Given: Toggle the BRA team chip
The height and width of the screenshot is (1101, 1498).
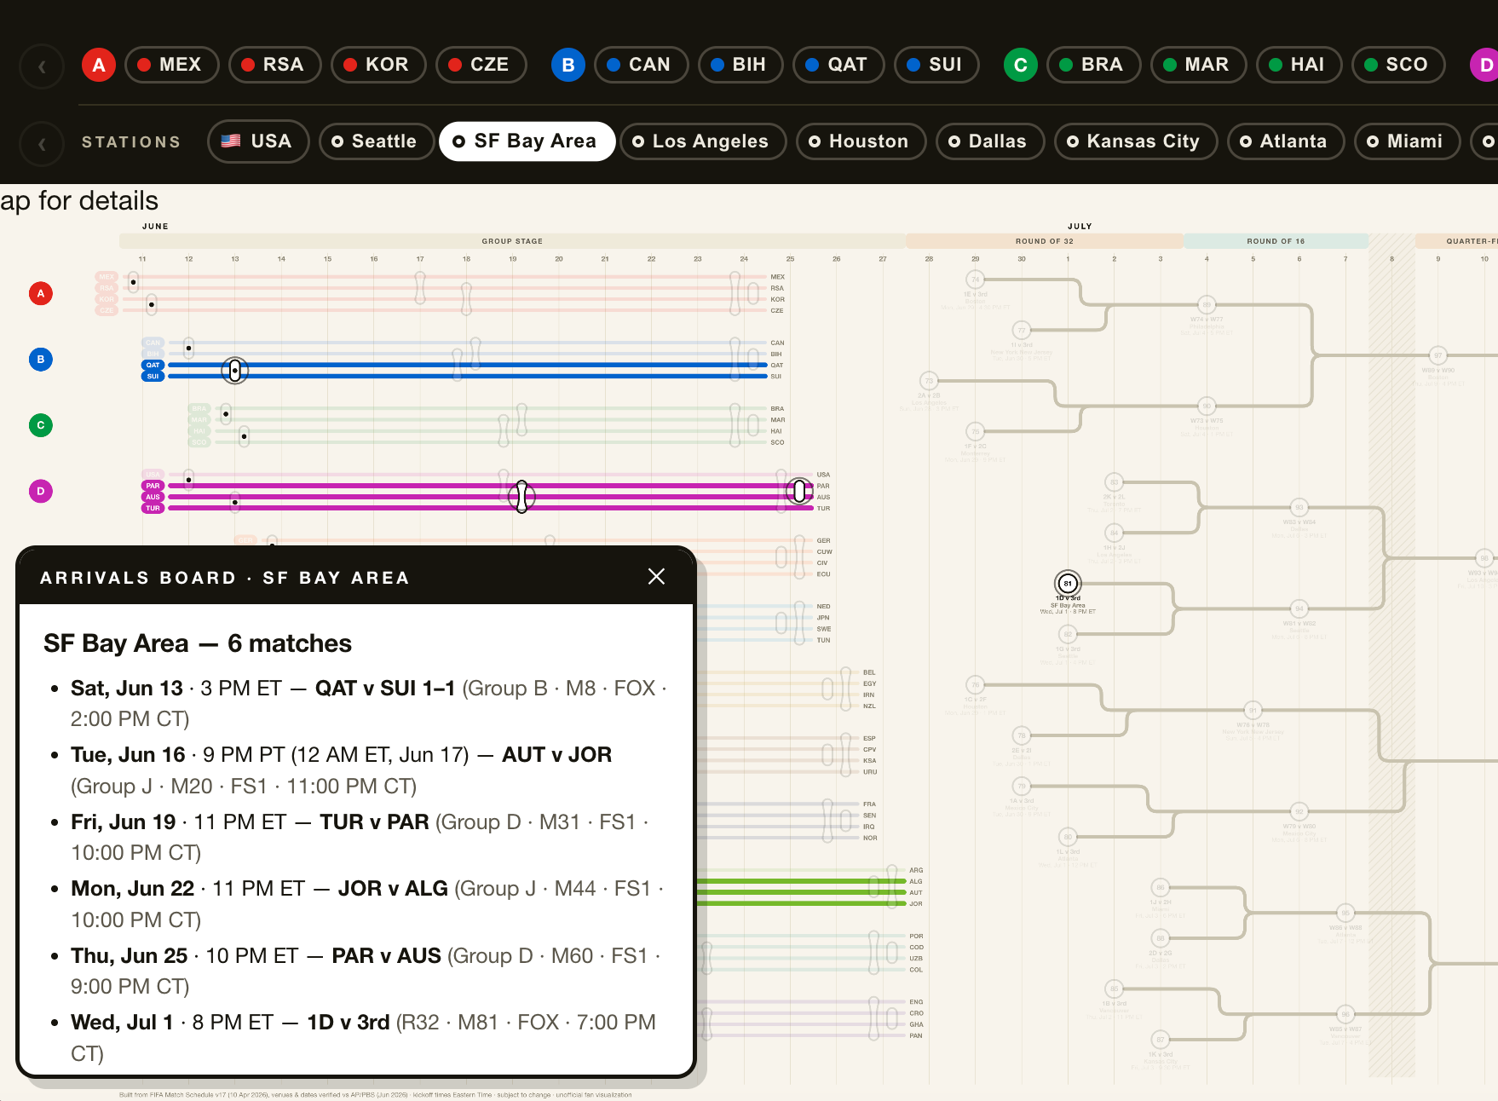Looking at the screenshot, I should click(x=1094, y=65).
